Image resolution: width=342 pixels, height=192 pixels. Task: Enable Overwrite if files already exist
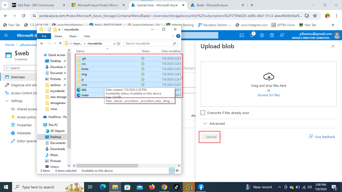(x=203, y=113)
